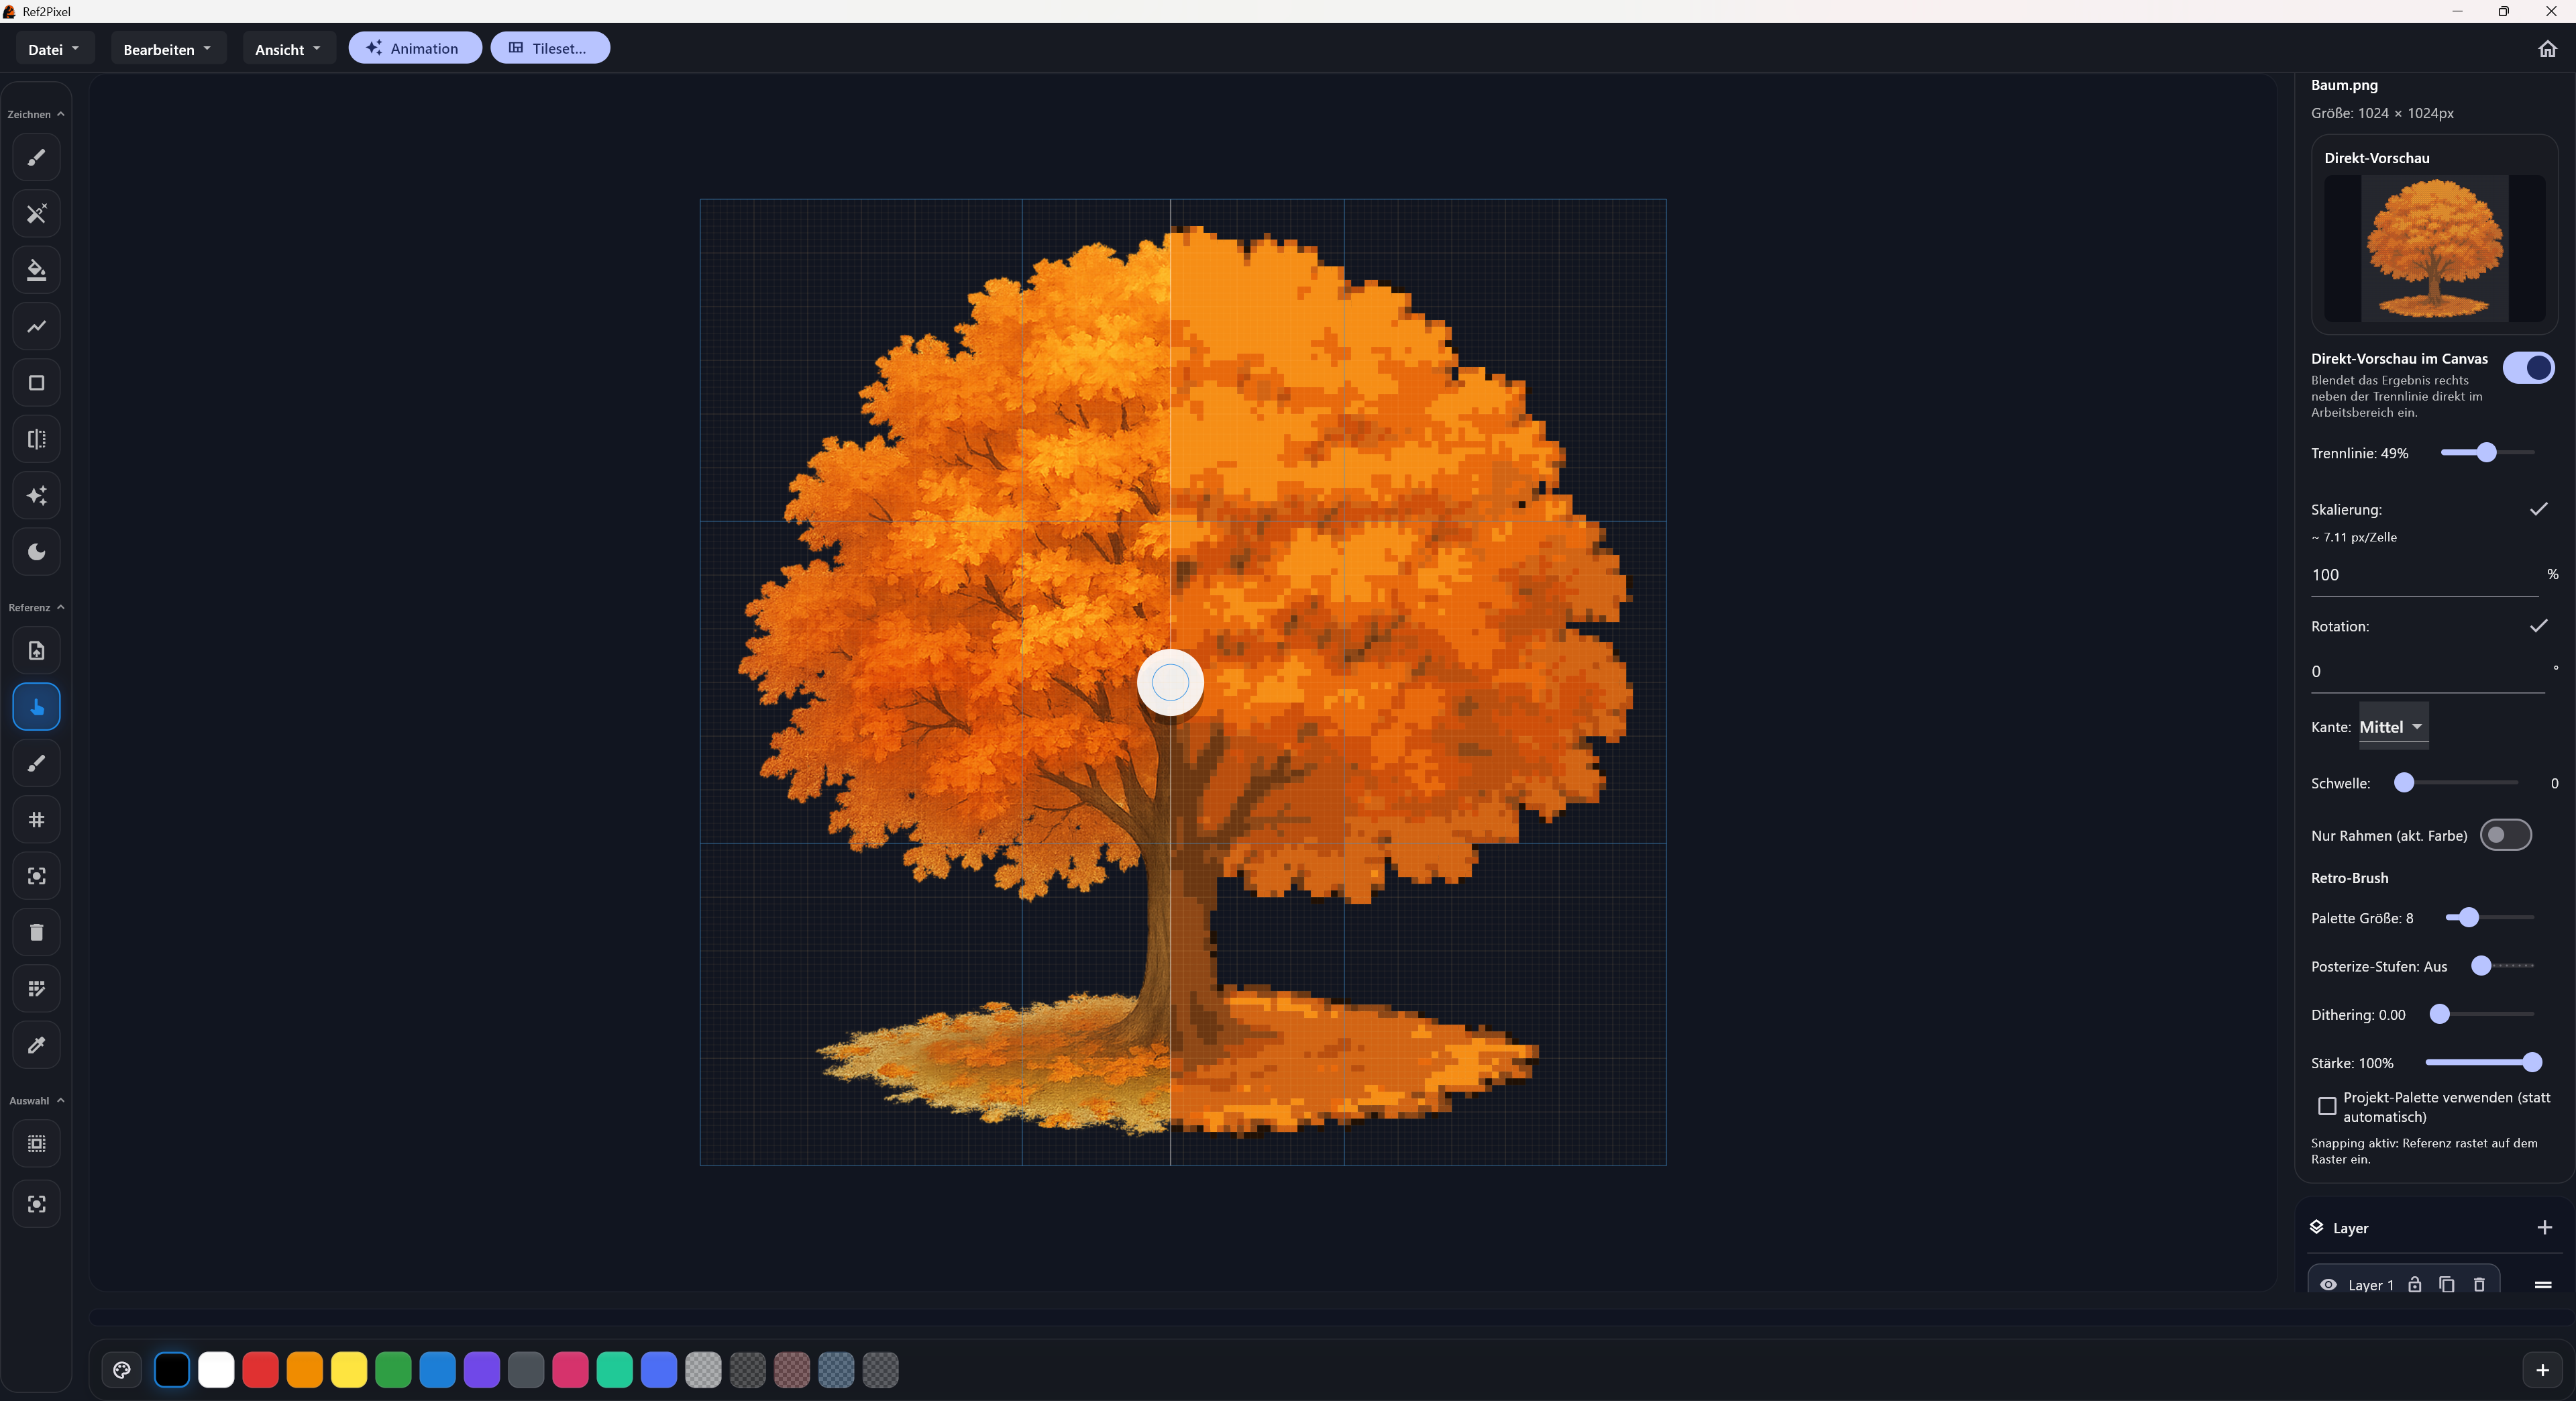Click the reference trash delete icon

click(37, 932)
